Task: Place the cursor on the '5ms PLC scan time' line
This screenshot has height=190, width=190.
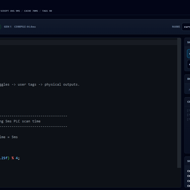Action: pyautogui.click(x=20, y=121)
